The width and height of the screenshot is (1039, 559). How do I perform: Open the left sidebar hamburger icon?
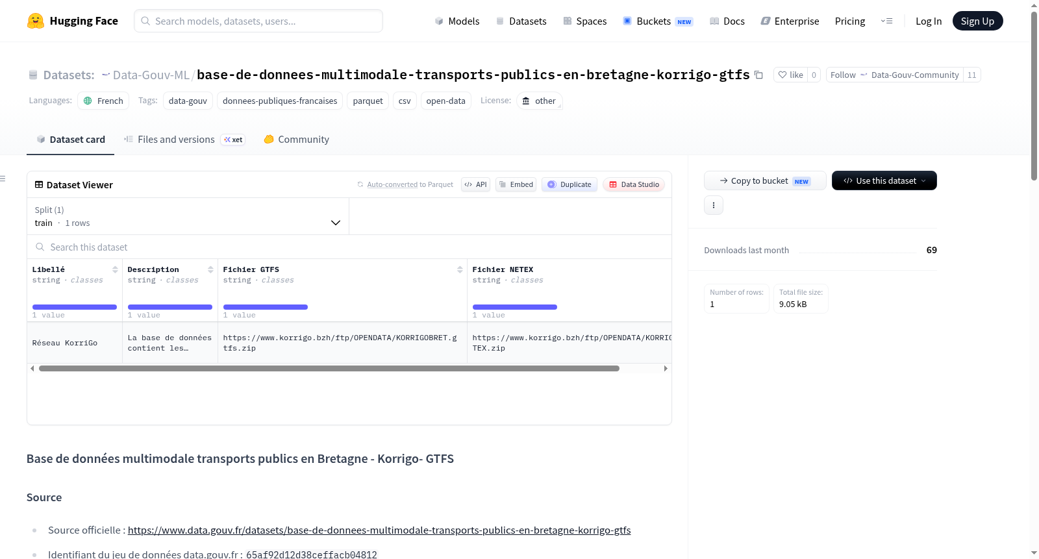tap(3, 179)
